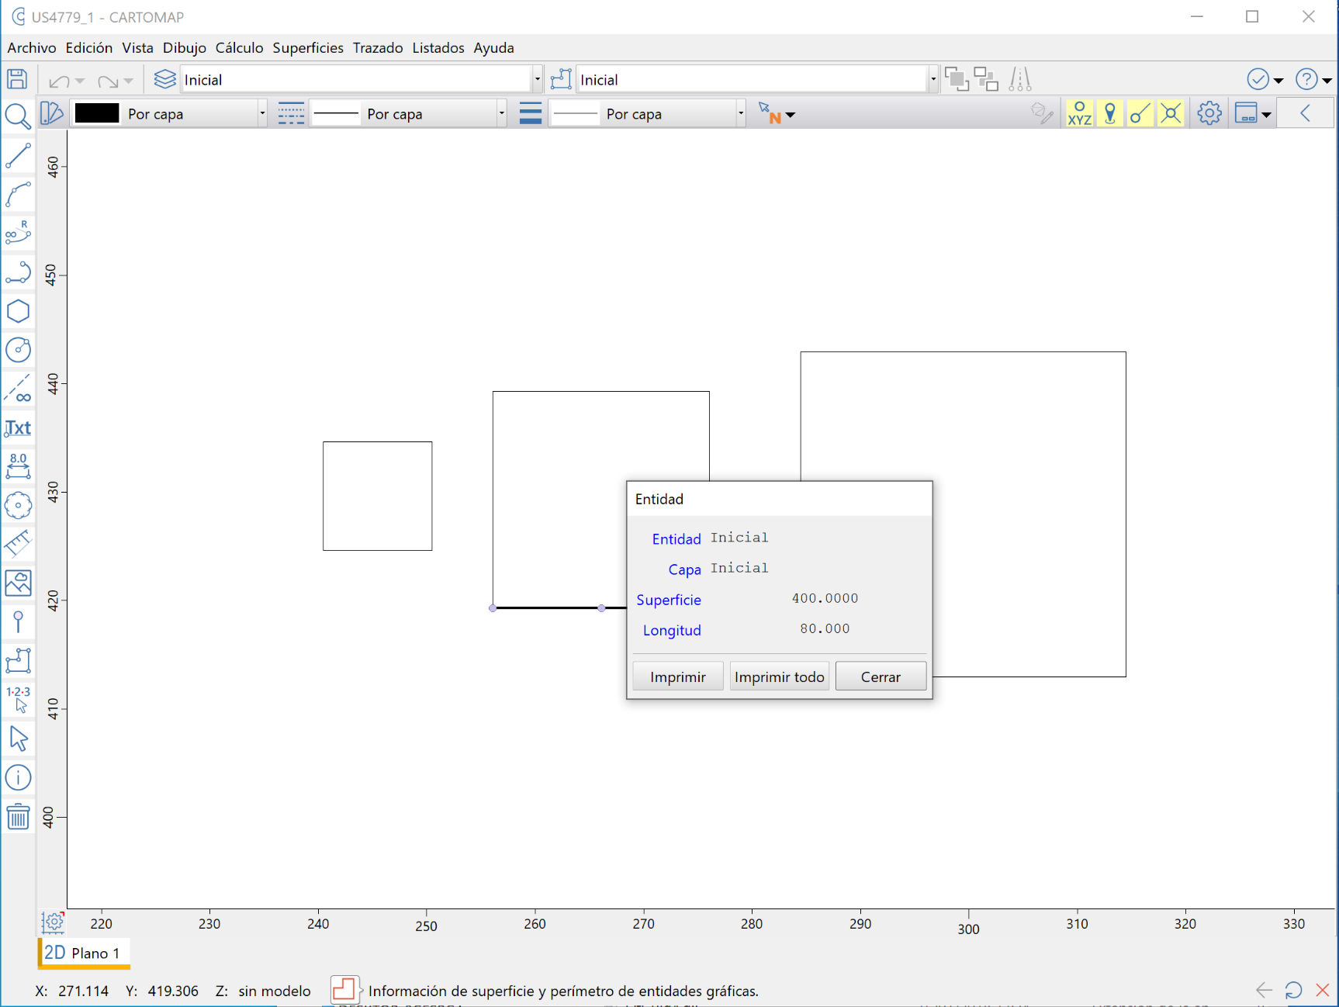Select the numbered points 1-2-3 tool
Viewport: 1339px width, 1007px height.
pyautogui.click(x=18, y=698)
